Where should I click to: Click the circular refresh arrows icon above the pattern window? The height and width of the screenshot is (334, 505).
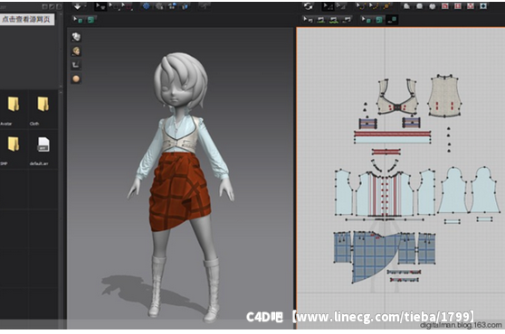(x=309, y=6)
